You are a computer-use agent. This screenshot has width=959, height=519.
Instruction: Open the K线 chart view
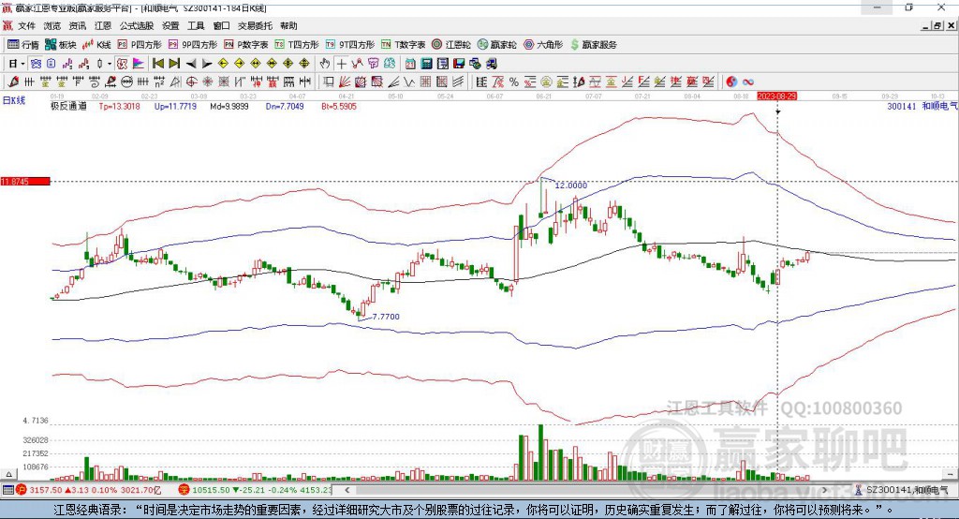[x=96, y=45]
